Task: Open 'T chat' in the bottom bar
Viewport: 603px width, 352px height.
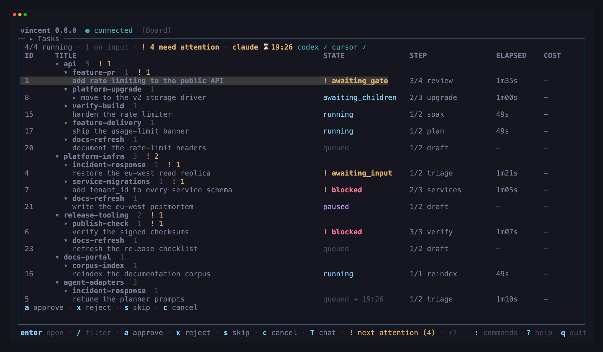Action: click(323, 333)
